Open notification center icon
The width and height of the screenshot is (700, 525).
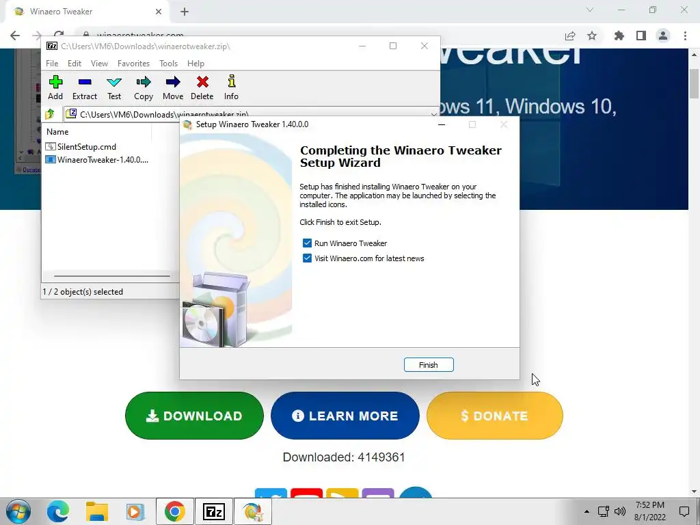(x=684, y=511)
